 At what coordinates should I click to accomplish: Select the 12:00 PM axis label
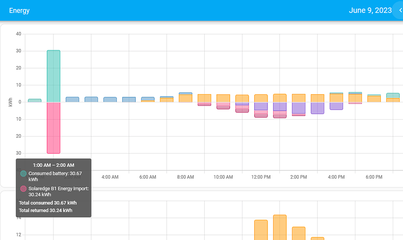coord(261,177)
